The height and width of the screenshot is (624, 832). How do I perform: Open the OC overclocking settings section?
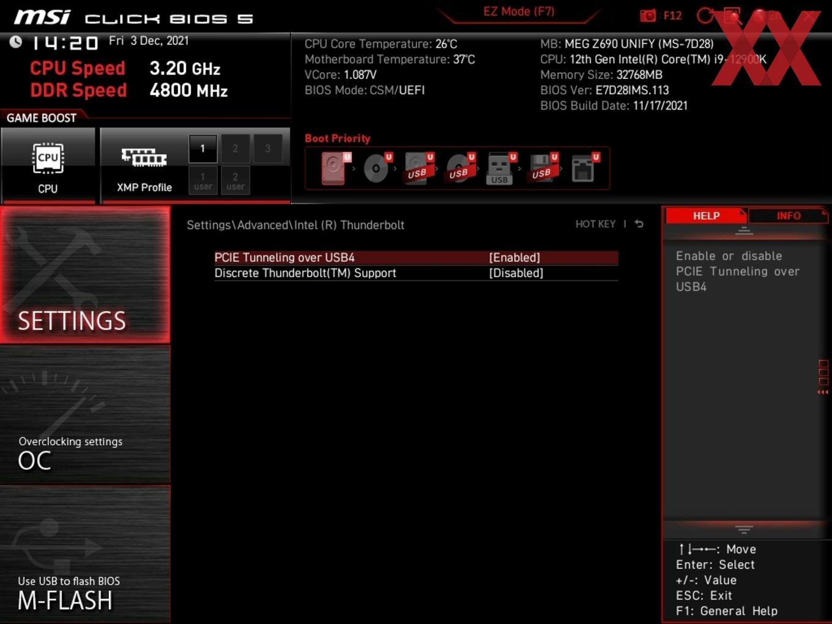click(85, 416)
